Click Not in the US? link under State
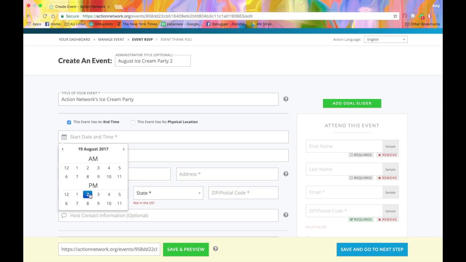Image resolution: width=466 pixels, height=262 pixels. coord(144,203)
